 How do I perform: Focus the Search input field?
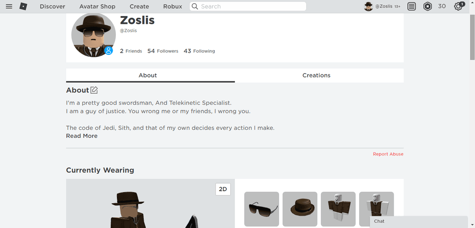(248, 6)
